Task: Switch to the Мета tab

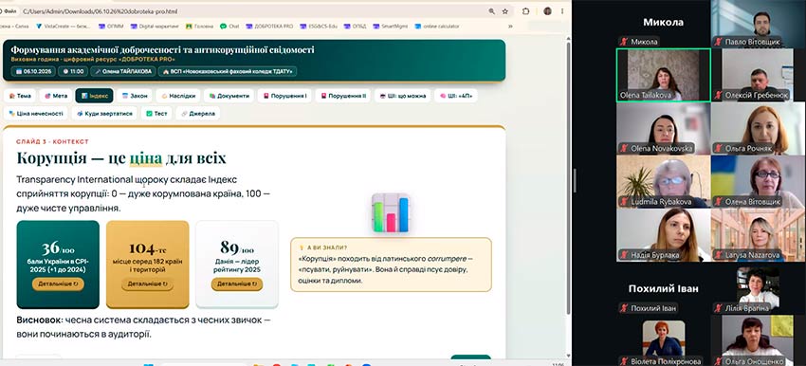Action: (56, 96)
